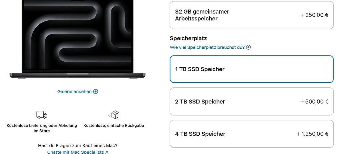This screenshot has width=358, height=154.
Task: Click the + 500,00 € price label
Action: (x=314, y=102)
